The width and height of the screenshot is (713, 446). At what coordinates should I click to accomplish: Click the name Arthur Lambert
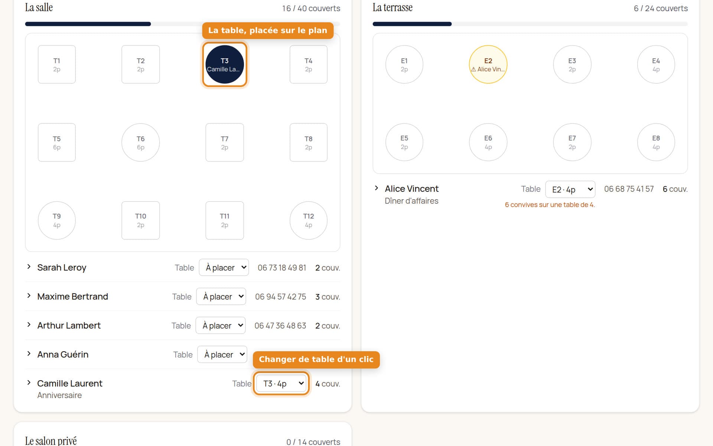click(69, 326)
